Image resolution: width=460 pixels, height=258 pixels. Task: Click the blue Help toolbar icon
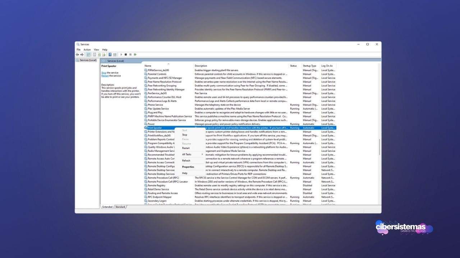[110, 54]
